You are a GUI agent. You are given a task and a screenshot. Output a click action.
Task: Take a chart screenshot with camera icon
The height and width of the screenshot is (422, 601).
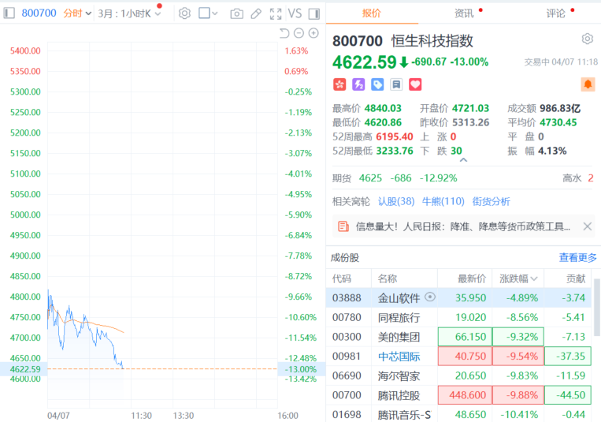(236, 13)
